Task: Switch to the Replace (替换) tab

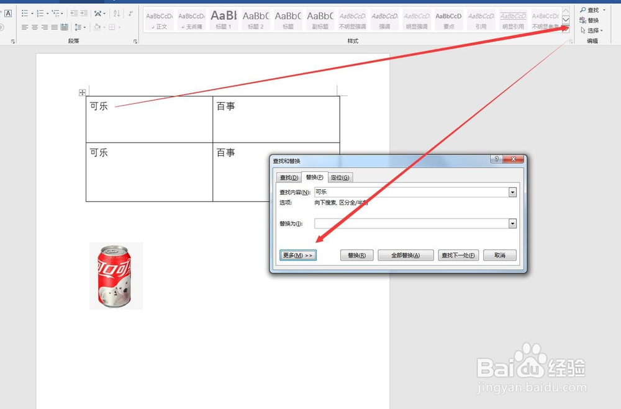Action: pyautogui.click(x=314, y=177)
